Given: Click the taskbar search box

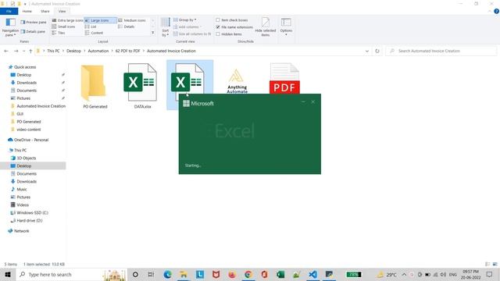Looking at the screenshot, I should [72, 274].
